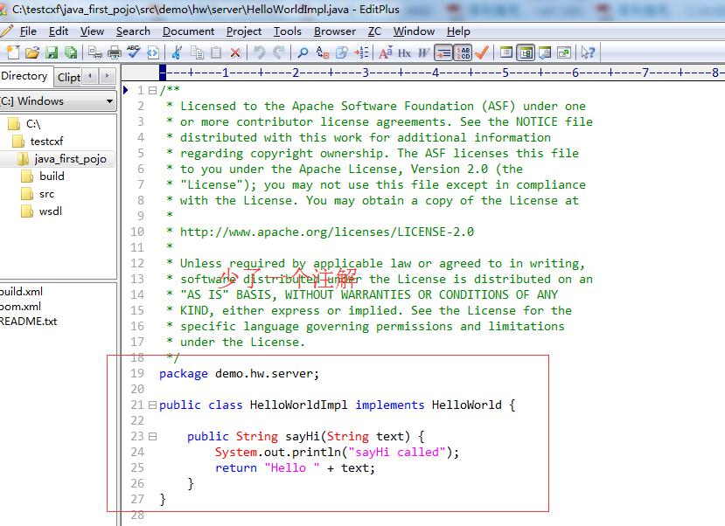Image resolution: width=725 pixels, height=526 pixels.
Task: Click the scissors Cut icon
Action: (177, 52)
